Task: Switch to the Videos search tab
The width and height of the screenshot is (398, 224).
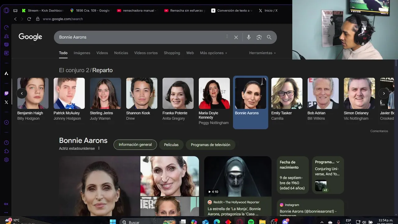Action: click(x=102, y=53)
